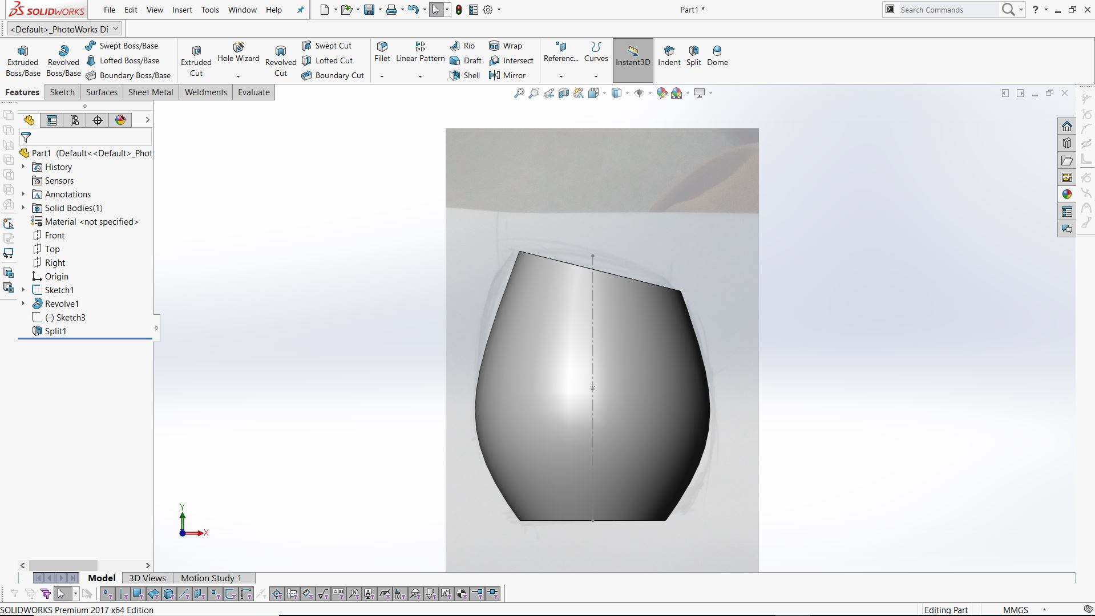Image resolution: width=1095 pixels, height=616 pixels.
Task: Expand the Annotations folder
Action: (23, 194)
